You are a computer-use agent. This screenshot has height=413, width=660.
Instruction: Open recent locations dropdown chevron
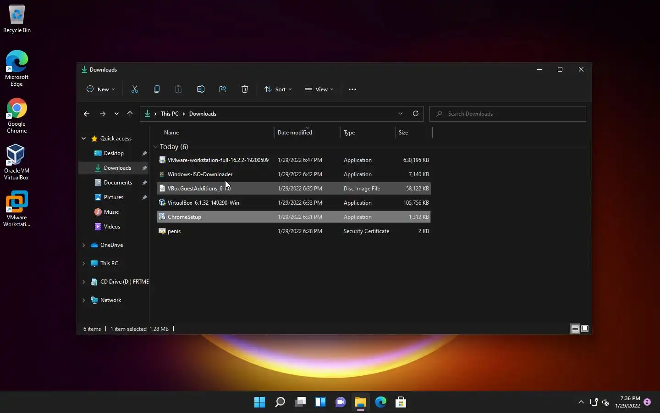116,114
